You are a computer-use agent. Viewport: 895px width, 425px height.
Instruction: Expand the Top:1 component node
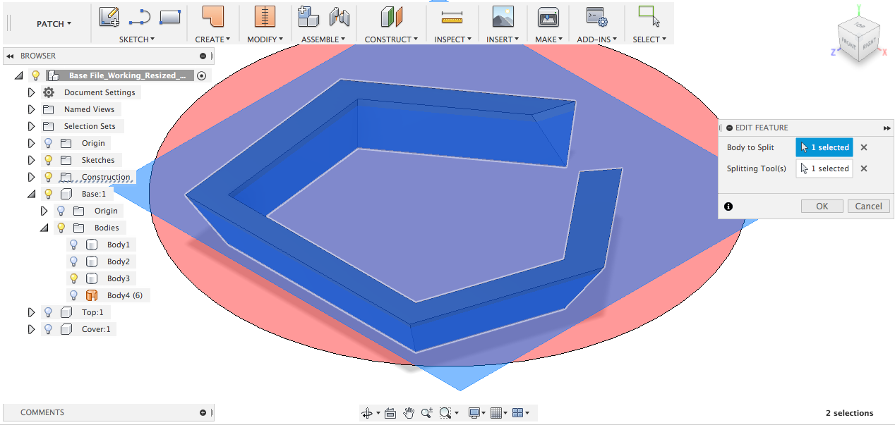pyautogui.click(x=31, y=312)
